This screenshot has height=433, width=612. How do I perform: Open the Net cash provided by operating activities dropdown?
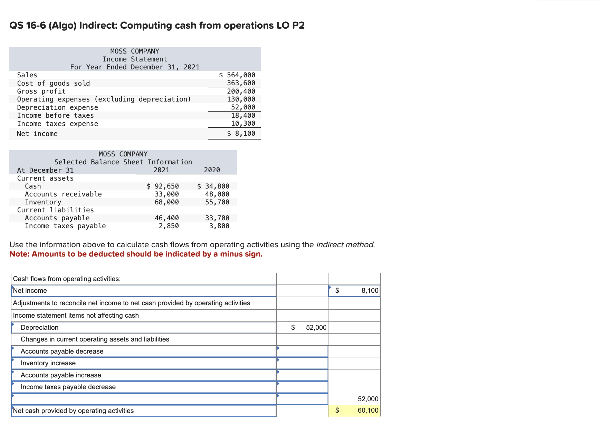coord(143,411)
